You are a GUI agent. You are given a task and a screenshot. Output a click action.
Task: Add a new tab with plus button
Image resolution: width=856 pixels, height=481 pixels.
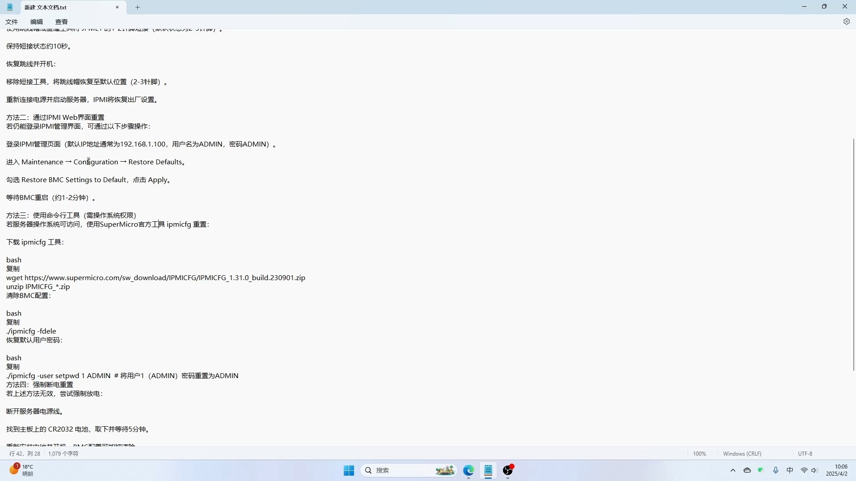pos(137,7)
